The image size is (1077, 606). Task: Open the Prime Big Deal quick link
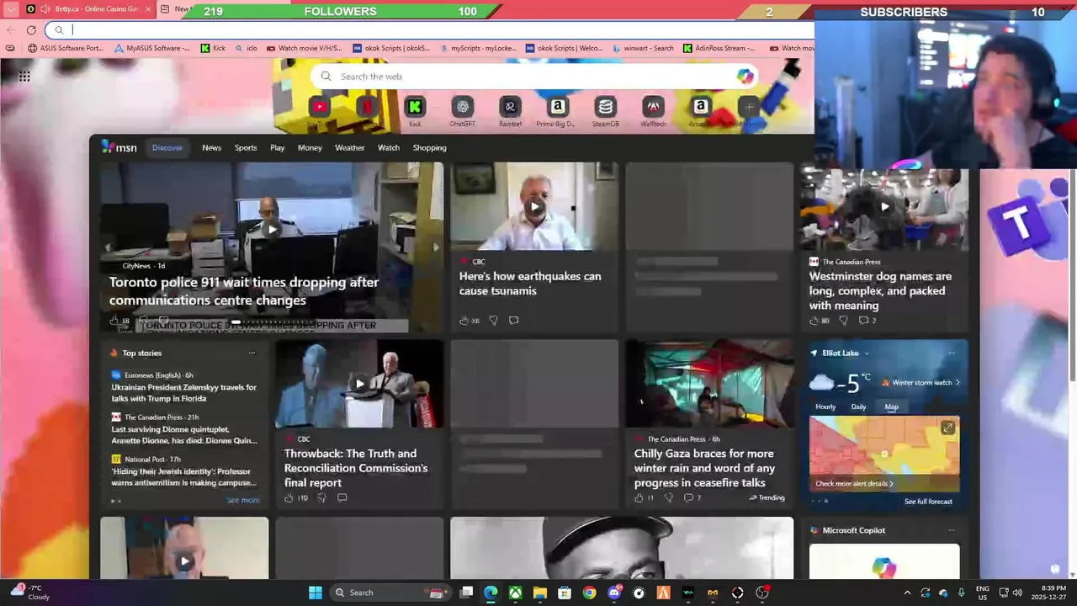557,107
